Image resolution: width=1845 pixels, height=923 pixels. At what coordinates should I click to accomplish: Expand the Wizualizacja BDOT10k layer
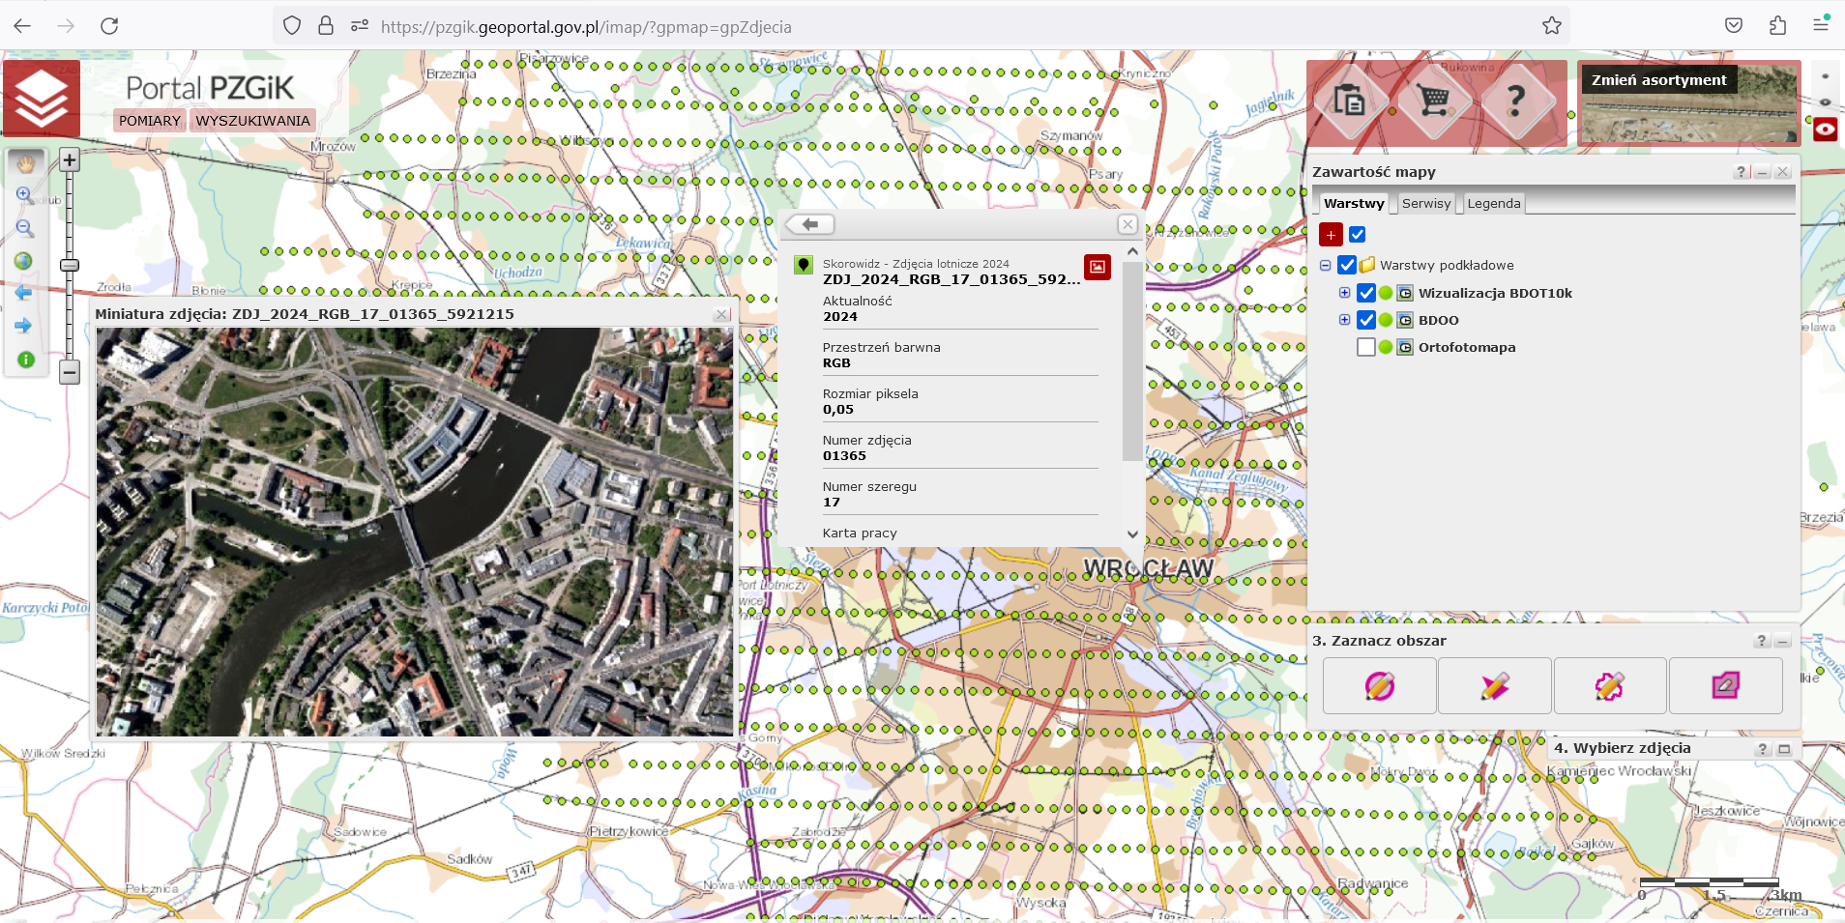coord(1344,293)
